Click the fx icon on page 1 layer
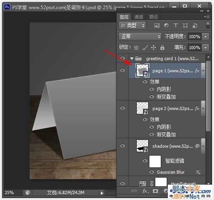The height and width of the screenshot is (200, 214). 197,71
